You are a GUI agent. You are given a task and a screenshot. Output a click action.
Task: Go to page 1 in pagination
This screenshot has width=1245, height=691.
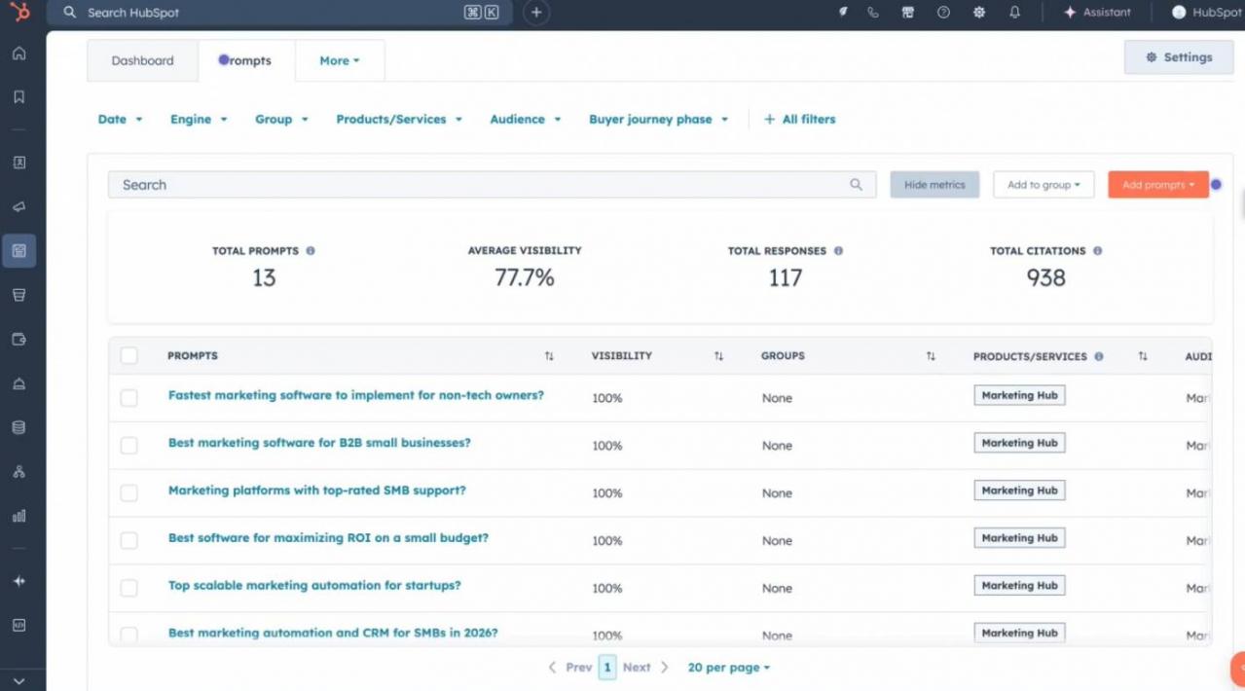[x=607, y=668]
